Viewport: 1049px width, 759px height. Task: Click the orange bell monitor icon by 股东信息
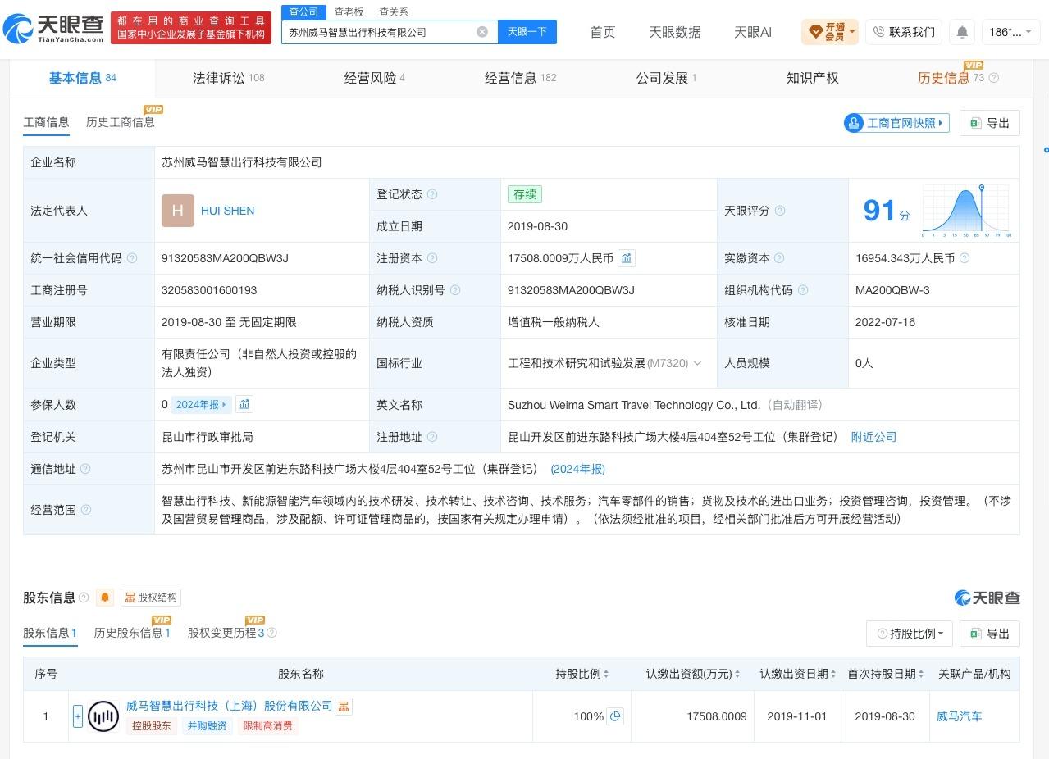coord(105,598)
